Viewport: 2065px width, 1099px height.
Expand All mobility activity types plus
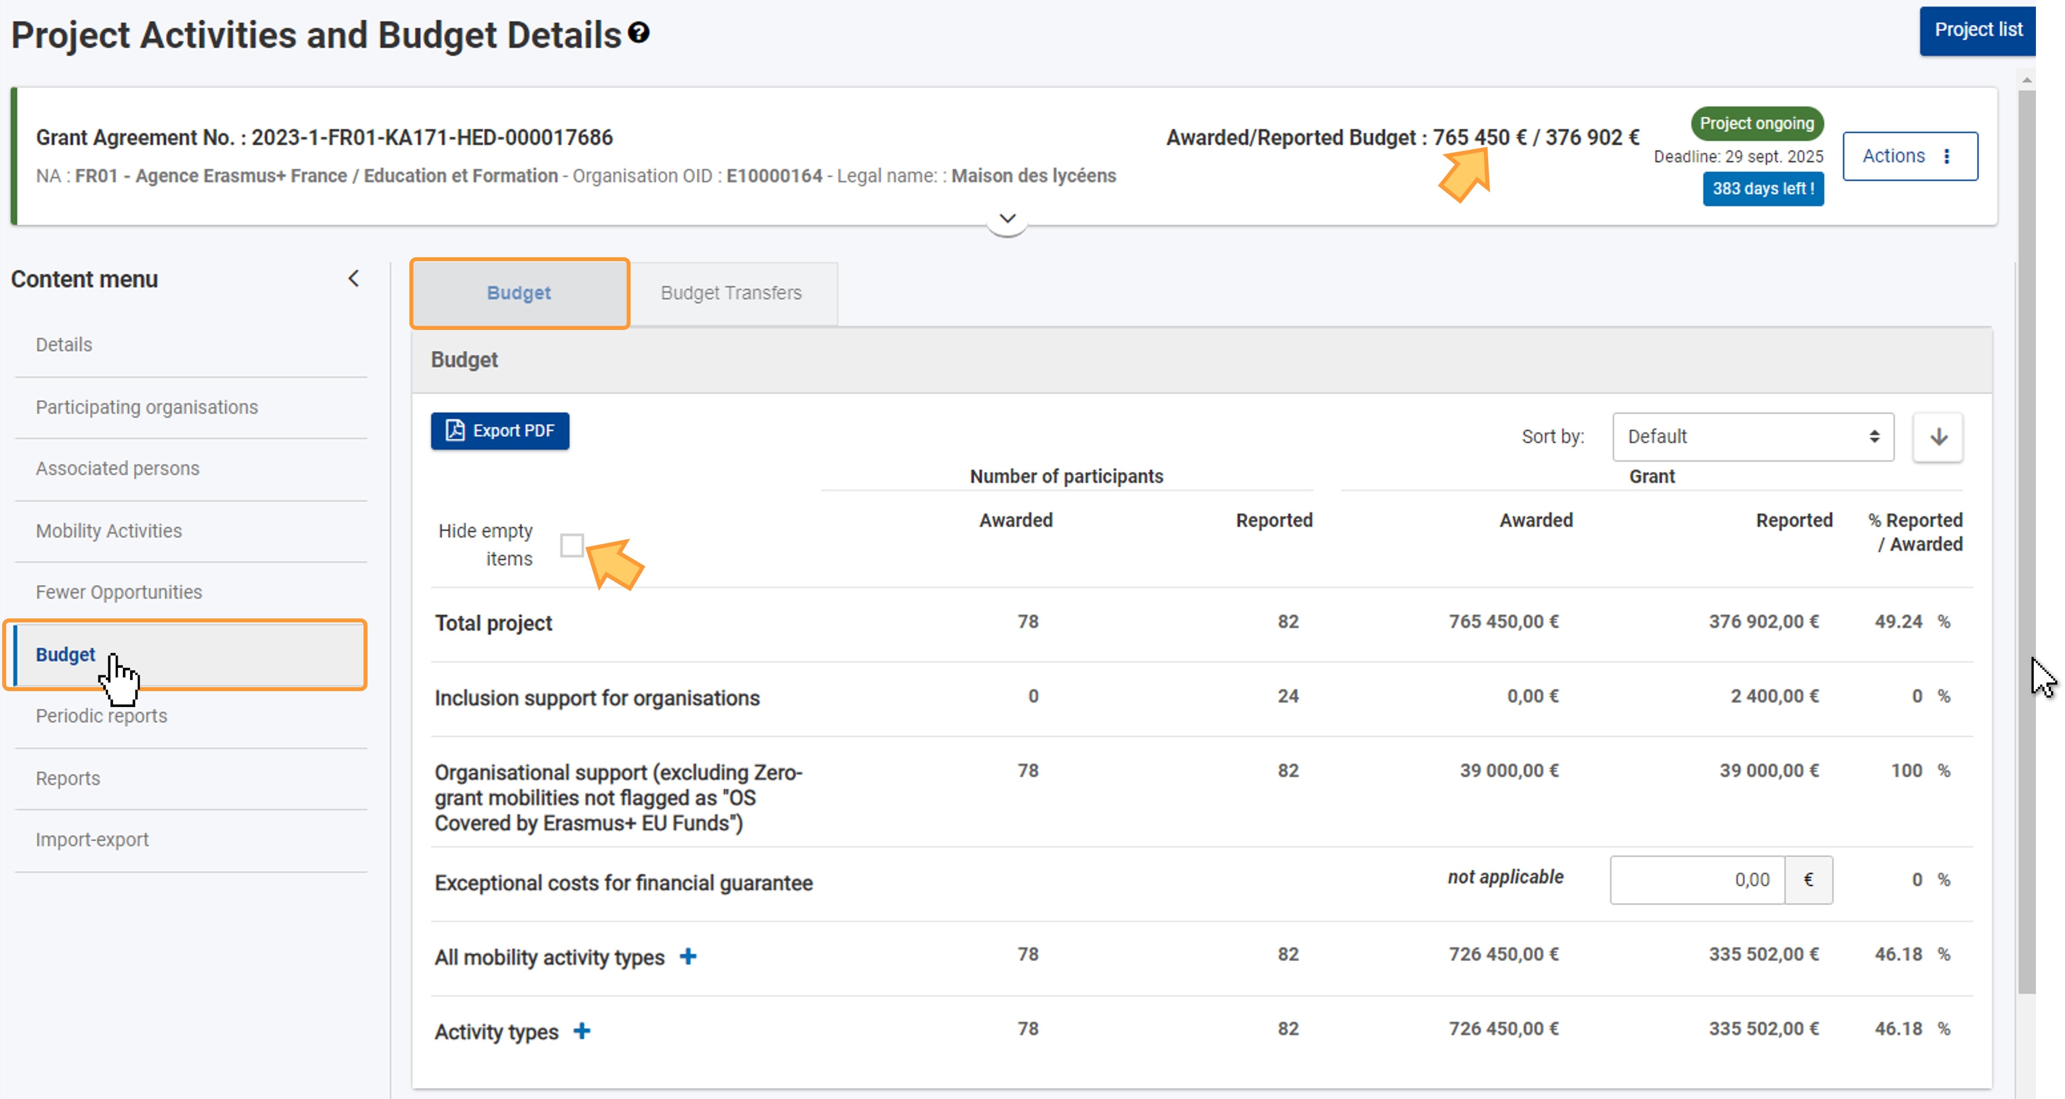[x=688, y=956]
